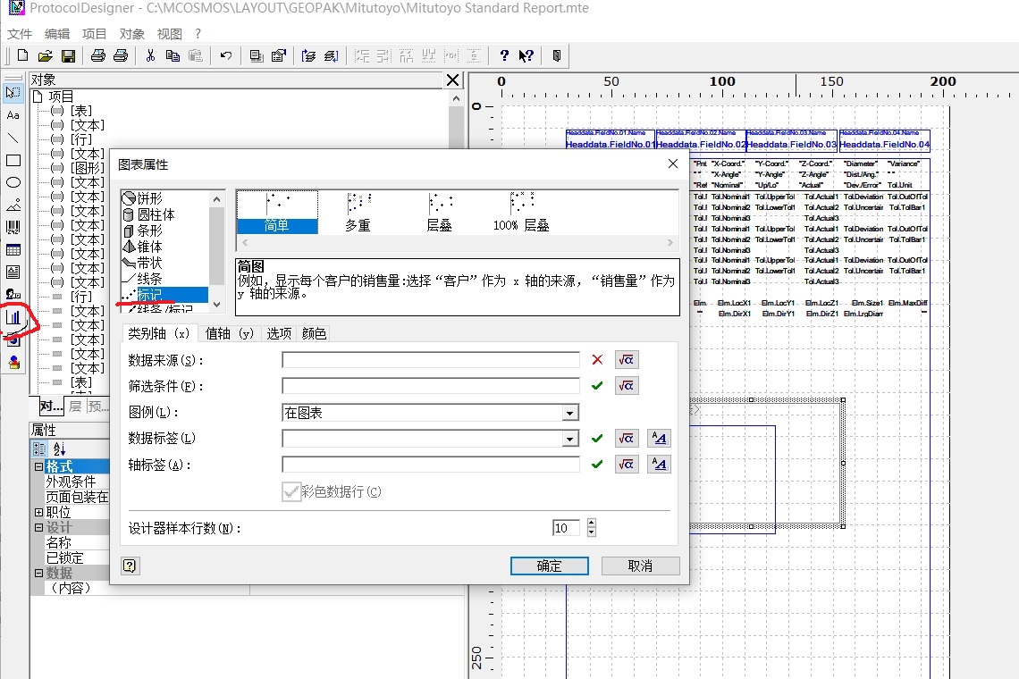Select the bar chart tool

coord(13,317)
